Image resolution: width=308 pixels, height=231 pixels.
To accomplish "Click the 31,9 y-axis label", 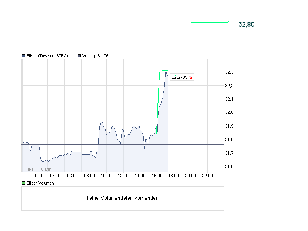I will pyautogui.click(x=229, y=126).
